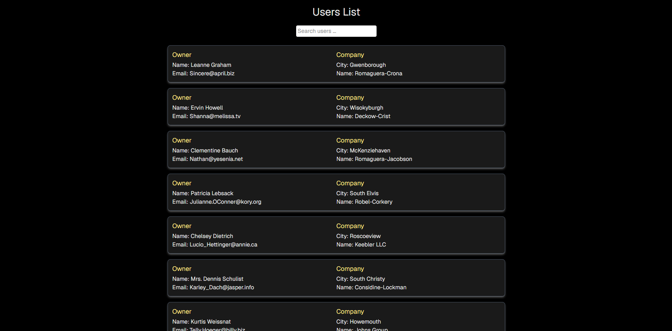This screenshot has width=672, height=331.
Task: Click the email Shanna@melissa.tv
Action: pos(215,116)
